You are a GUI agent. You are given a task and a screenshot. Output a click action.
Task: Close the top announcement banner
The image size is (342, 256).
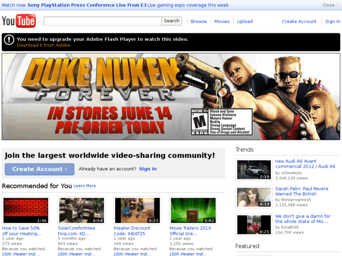(331, 5)
